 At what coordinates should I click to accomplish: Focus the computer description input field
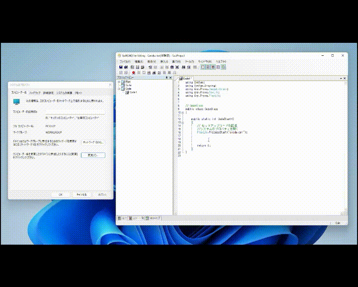pyautogui.click(x=76, y=112)
